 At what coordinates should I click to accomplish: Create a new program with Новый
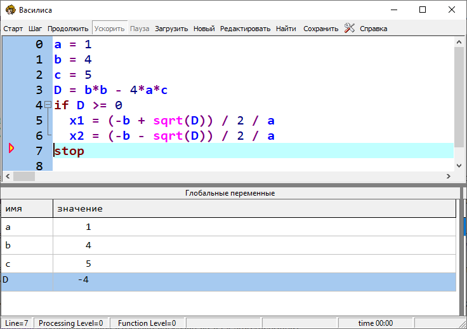(x=204, y=29)
